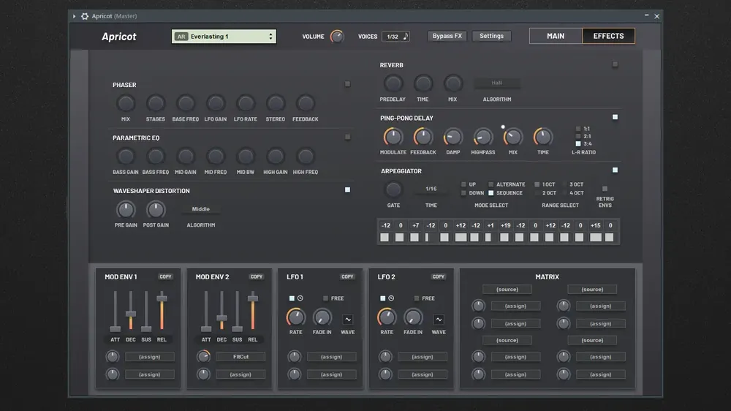The height and width of the screenshot is (411, 731).
Task: Click the Waveshaper Pre Gain knob
Action: pyautogui.click(x=126, y=210)
